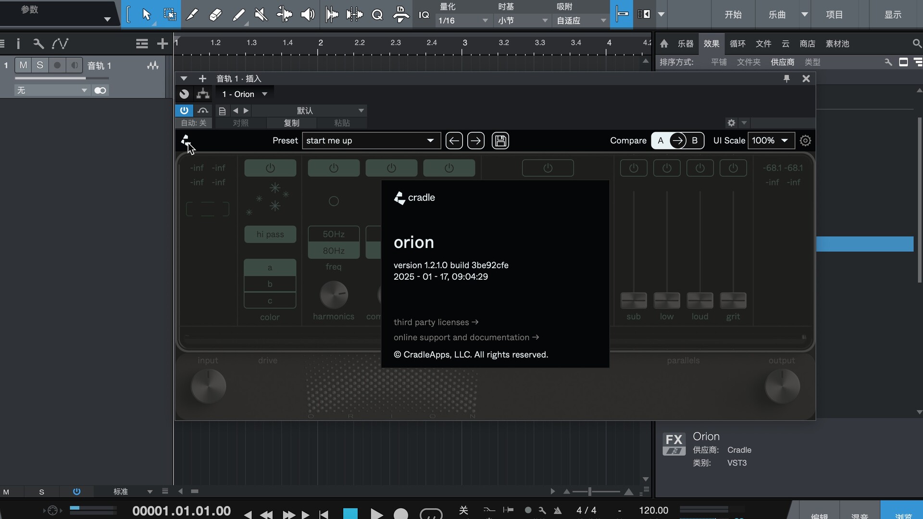
Task: Click the 复制 copy button
Action: [291, 123]
